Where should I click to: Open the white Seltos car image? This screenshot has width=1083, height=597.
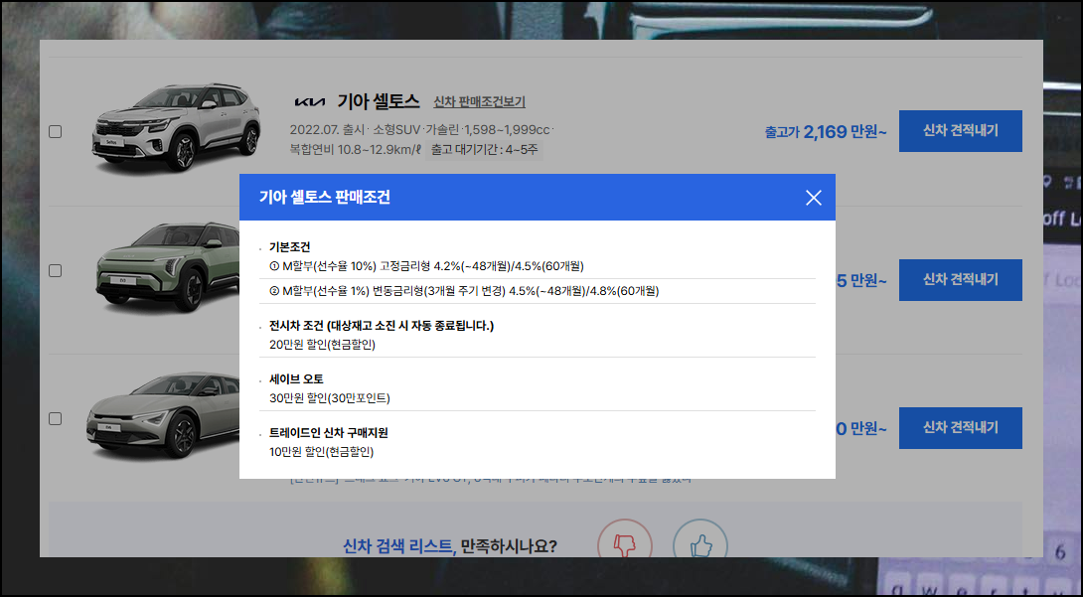[176, 128]
